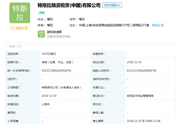Click the 公司类型 label cell
Image resolution: width=181 pixels, height=132 pixels.
tap(22, 88)
